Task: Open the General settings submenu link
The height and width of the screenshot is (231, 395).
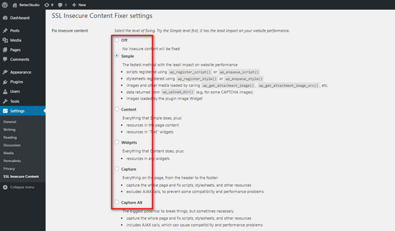Action: (x=10, y=122)
